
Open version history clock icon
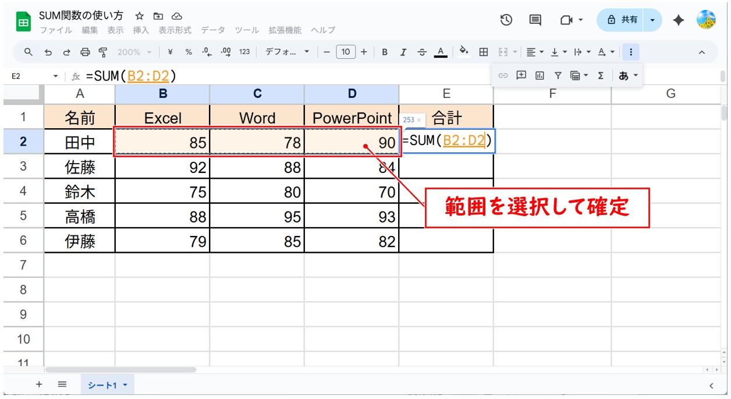pyautogui.click(x=506, y=20)
